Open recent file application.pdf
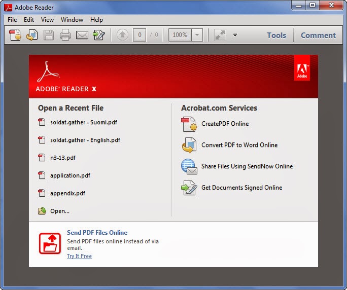The width and height of the screenshot is (347, 290). 70,175
